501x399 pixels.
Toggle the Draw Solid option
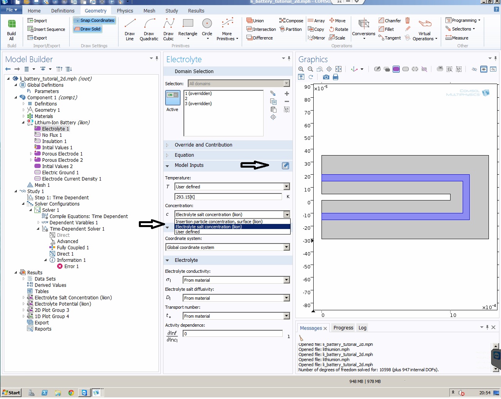click(x=87, y=29)
